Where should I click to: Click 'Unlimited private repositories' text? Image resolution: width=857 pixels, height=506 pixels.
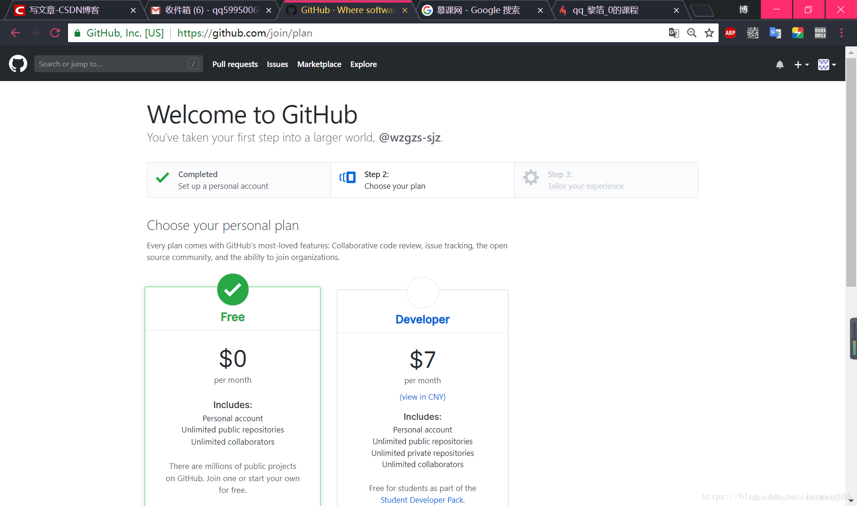point(423,453)
